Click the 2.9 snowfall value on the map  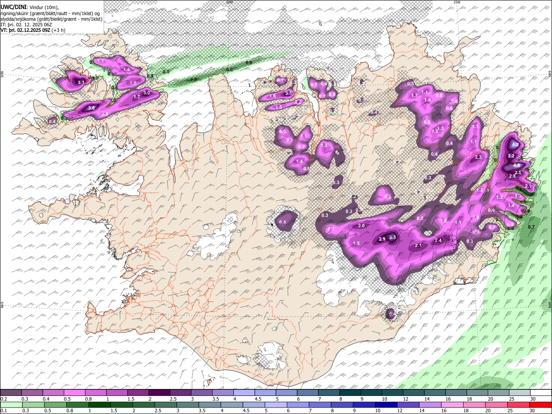(382, 239)
